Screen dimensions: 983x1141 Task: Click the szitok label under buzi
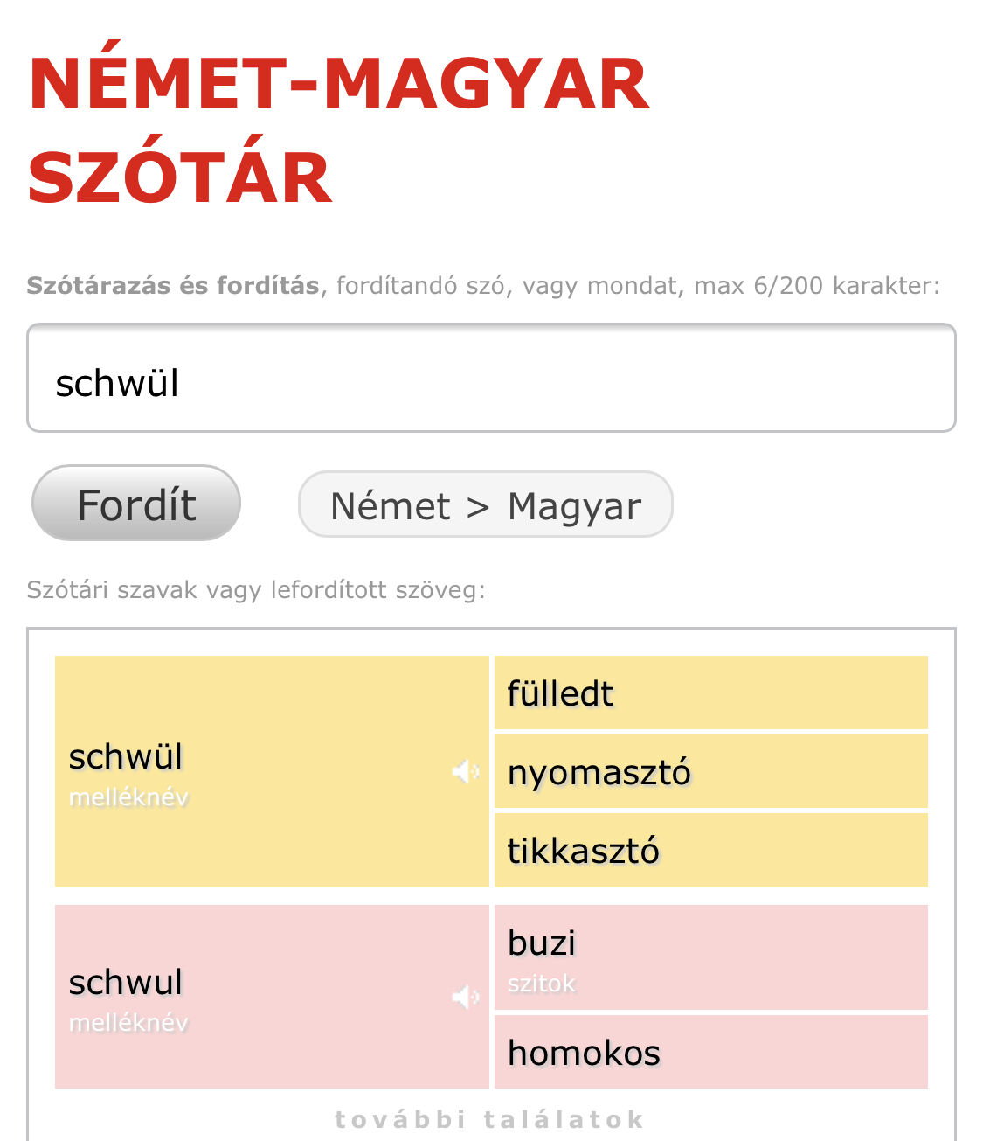542,984
